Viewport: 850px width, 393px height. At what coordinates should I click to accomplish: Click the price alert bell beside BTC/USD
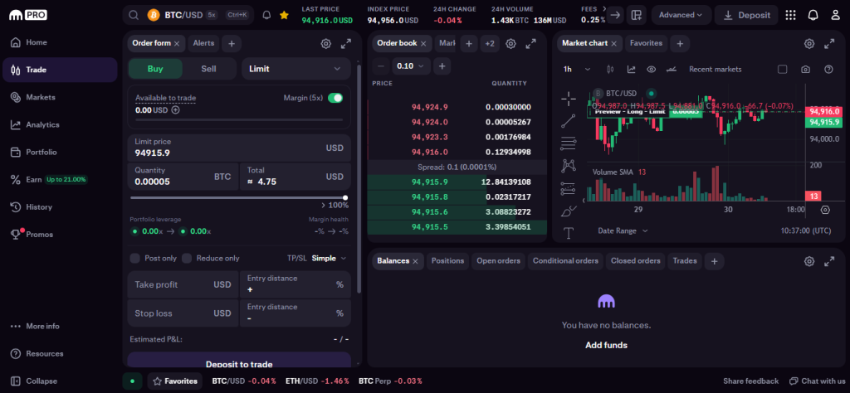pyautogui.click(x=266, y=15)
